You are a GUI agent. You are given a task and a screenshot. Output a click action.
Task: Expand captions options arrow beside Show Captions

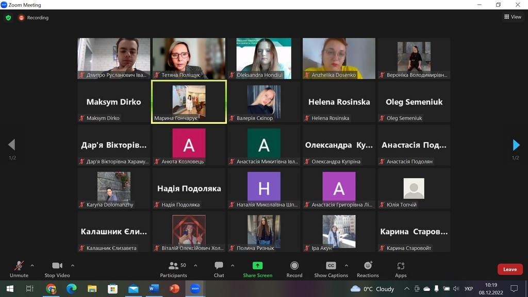pyautogui.click(x=345, y=266)
